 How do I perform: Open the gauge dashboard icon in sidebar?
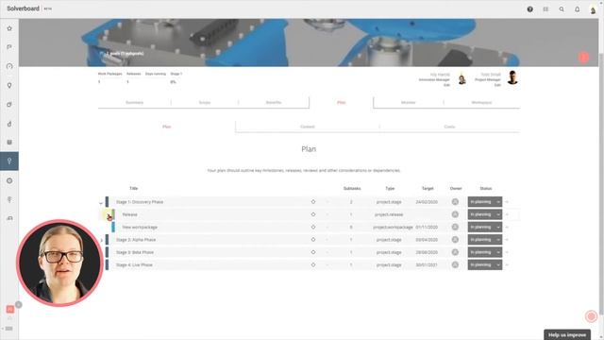[9, 66]
